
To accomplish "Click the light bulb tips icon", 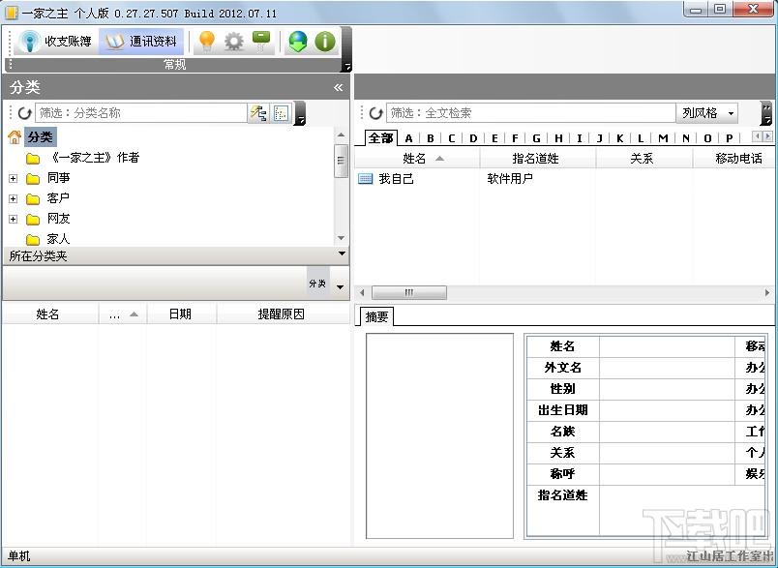I will click(x=206, y=42).
